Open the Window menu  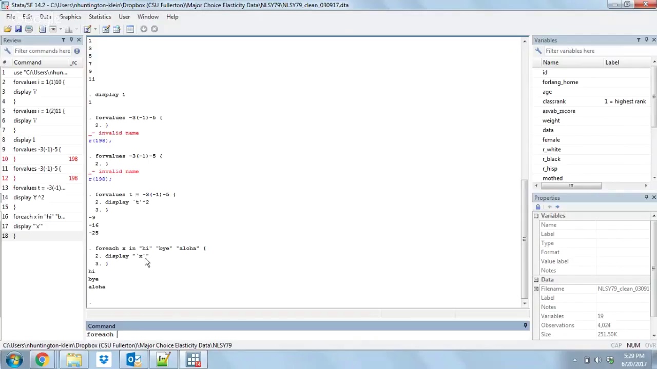pos(148,17)
